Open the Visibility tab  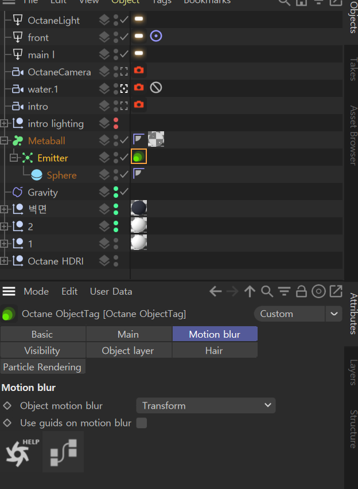(42, 350)
